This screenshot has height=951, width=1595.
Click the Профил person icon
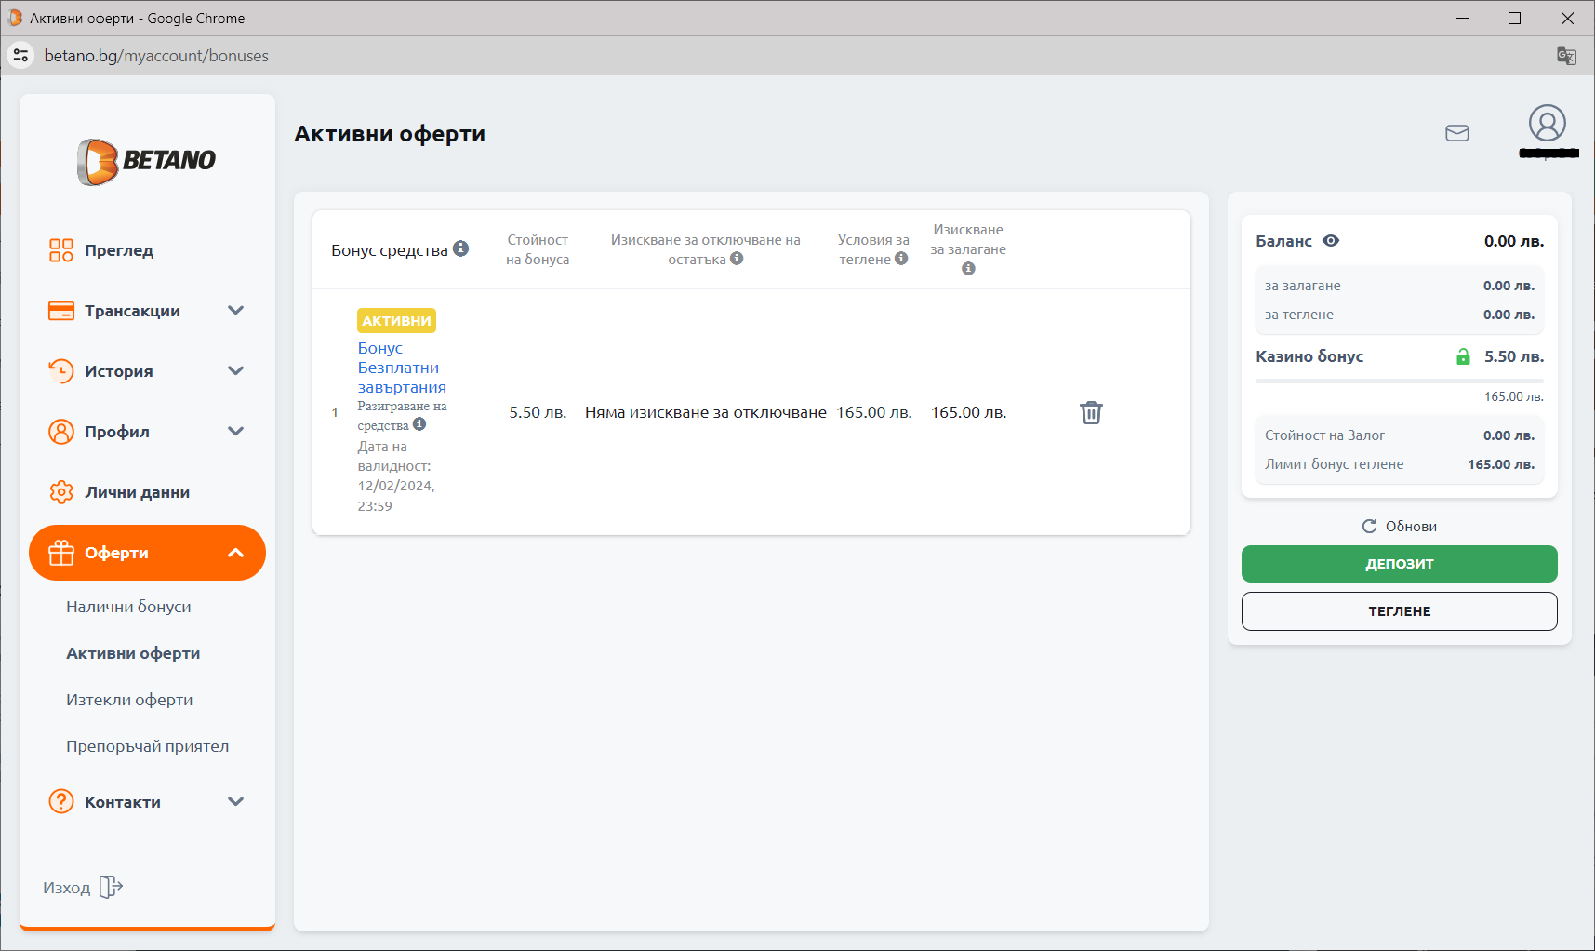coord(61,432)
